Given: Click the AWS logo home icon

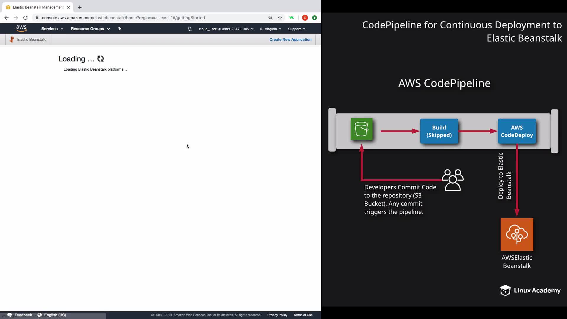Looking at the screenshot, I should tap(21, 28).
